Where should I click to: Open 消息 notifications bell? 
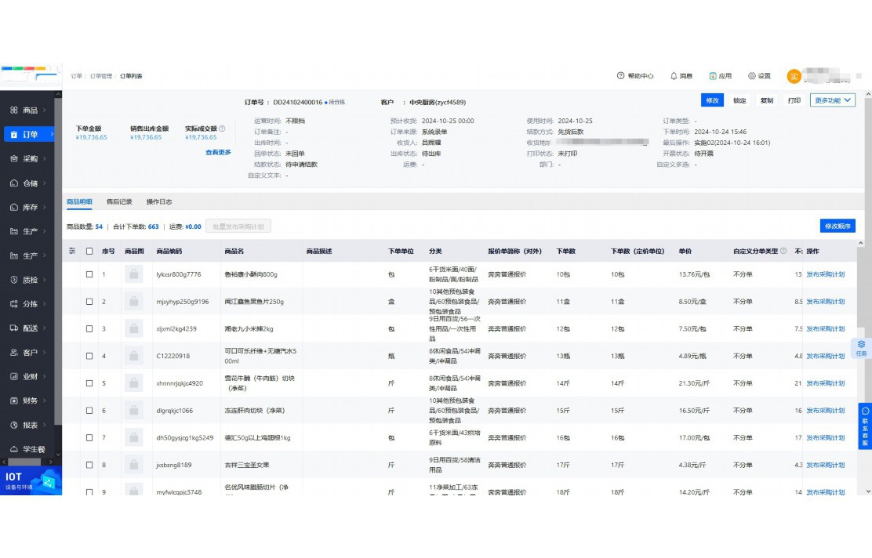[x=674, y=76]
